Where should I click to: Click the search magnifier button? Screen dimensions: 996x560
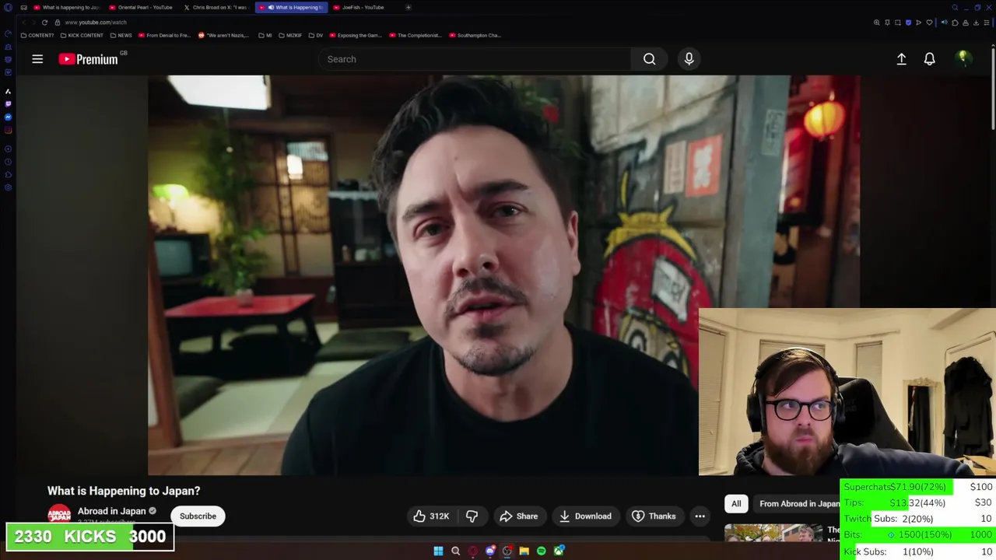(x=649, y=59)
